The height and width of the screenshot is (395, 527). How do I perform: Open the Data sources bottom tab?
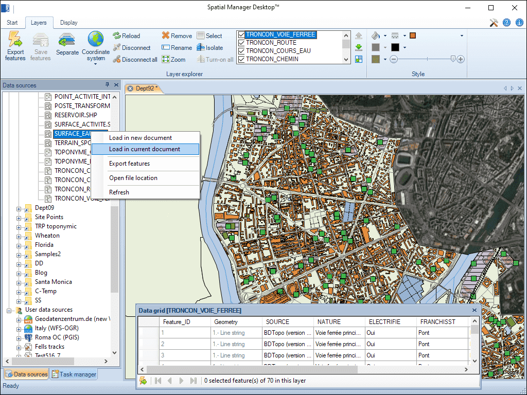point(27,374)
